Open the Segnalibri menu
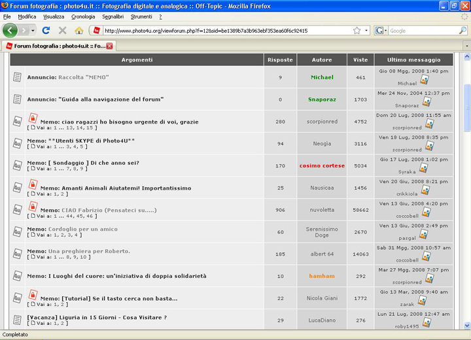The height and width of the screenshot is (340, 471). [x=113, y=16]
